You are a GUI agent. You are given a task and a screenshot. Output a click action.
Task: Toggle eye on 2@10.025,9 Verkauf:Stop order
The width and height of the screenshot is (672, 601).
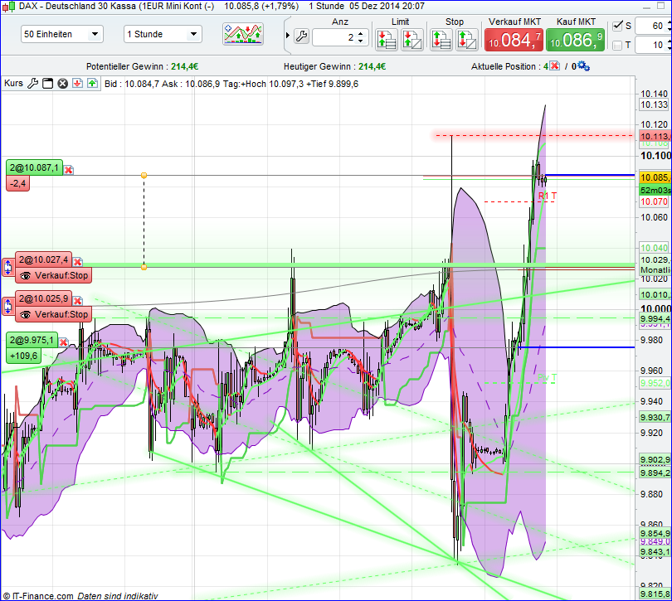click(x=25, y=315)
